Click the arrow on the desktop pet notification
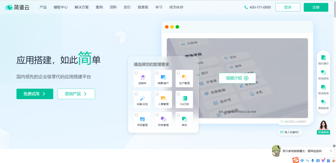Viewport: 336px width, 163px height. pos(331,151)
